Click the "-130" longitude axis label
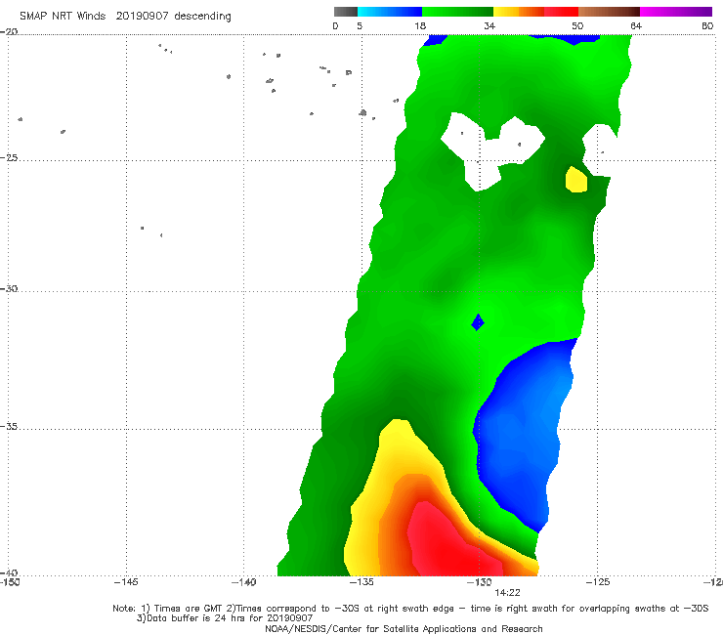This screenshot has width=723, height=635. [480, 582]
